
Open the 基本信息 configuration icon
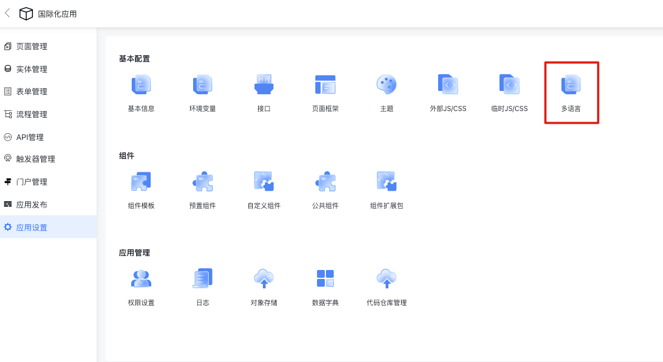(141, 85)
